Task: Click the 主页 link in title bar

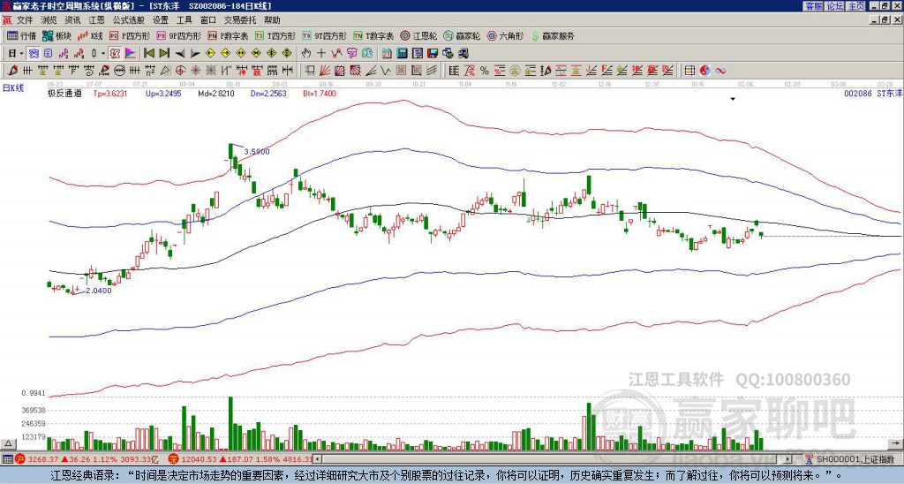Action: tap(856, 6)
